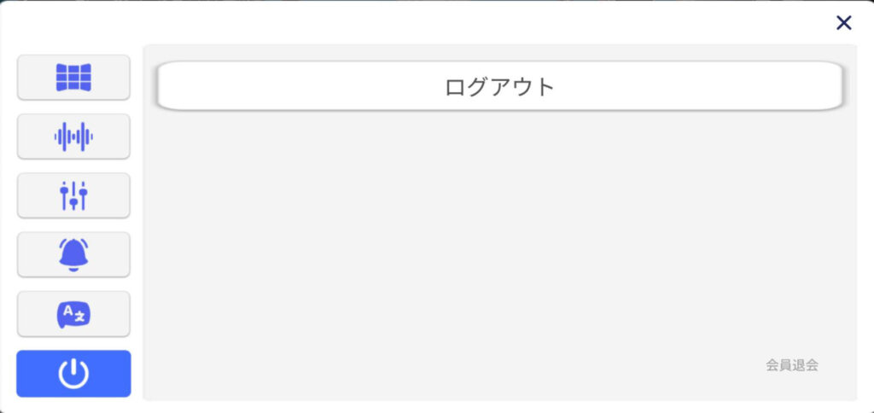Screen dimensions: 874x413
Task: Dismiss the panel using the cross icon
Action: 844,23
